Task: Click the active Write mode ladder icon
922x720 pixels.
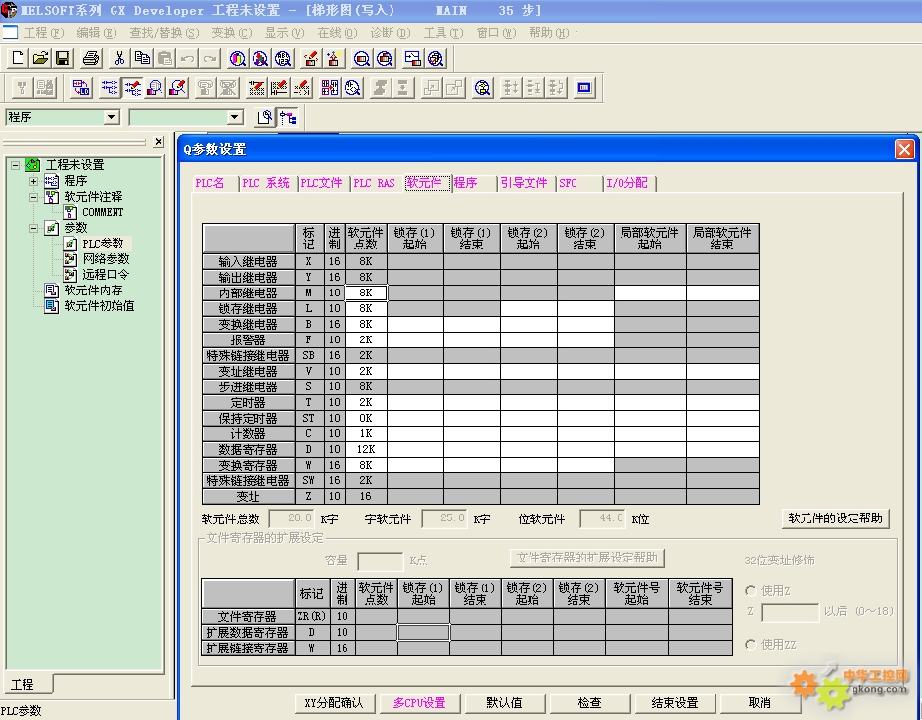Action: pos(132,88)
